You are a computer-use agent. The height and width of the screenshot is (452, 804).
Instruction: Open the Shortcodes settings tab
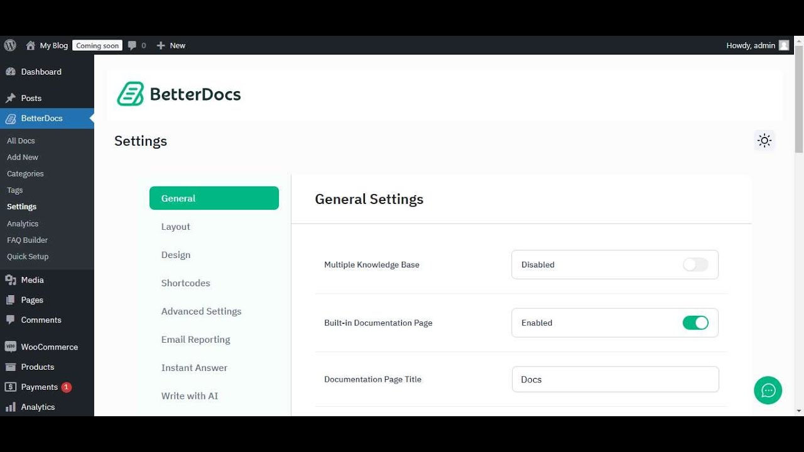[x=186, y=283]
